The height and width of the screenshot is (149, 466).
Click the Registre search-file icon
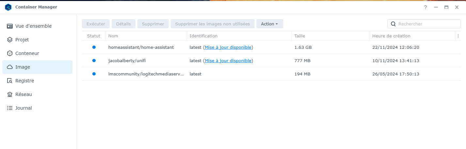tap(10, 81)
